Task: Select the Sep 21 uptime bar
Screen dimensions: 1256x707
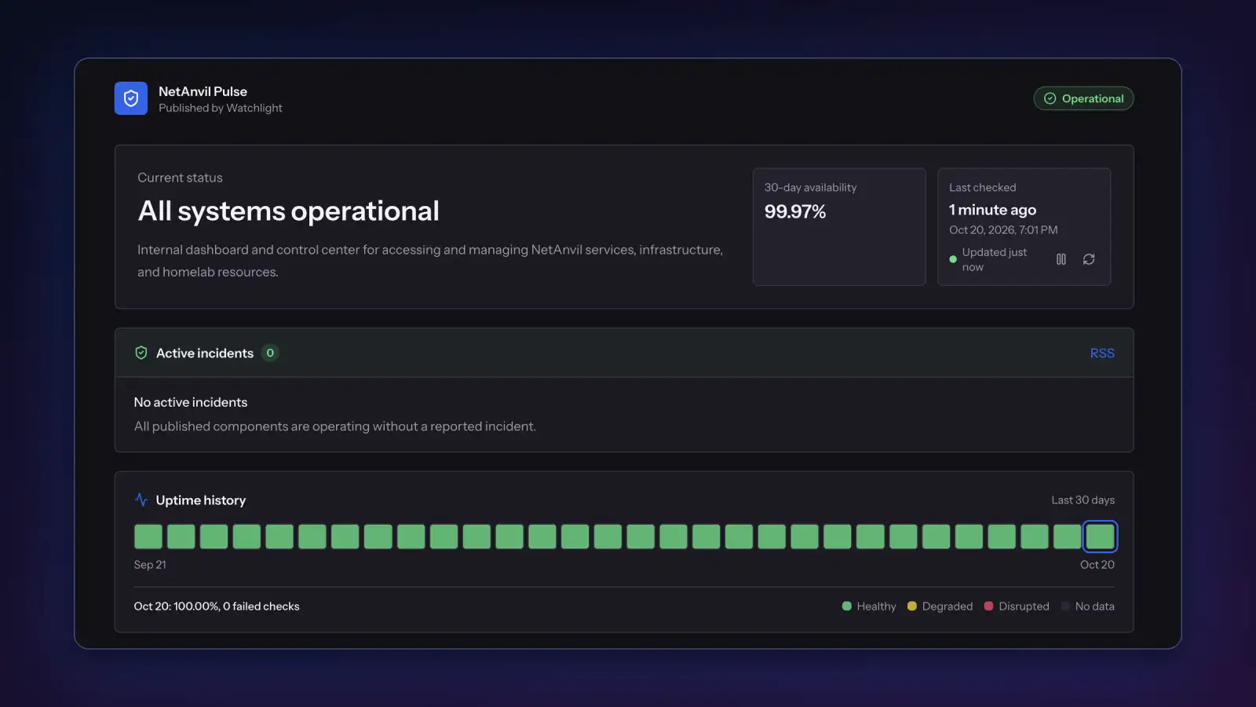Action: 148,537
